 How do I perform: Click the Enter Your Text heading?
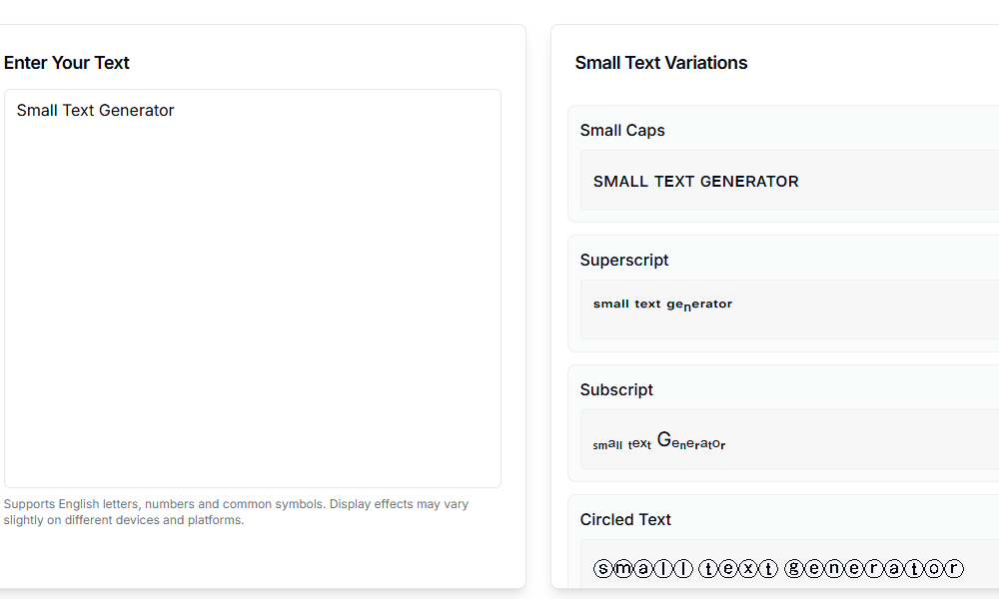coord(66,62)
